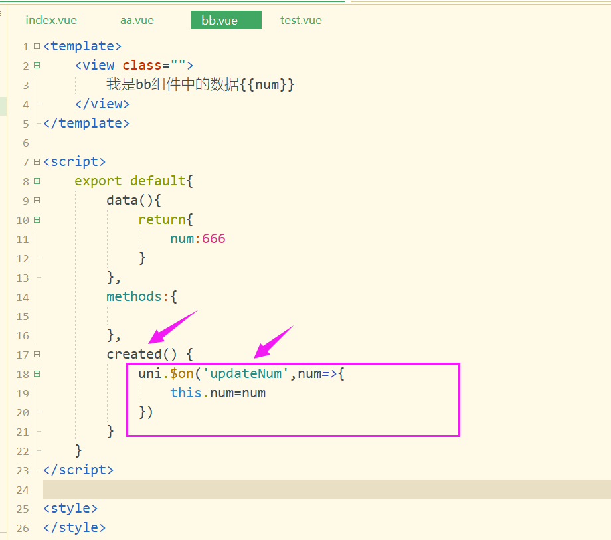The height and width of the screenshot is (540, 611).
Task: Click line number 24 in the gutter
Action: [x=23, y=490]
